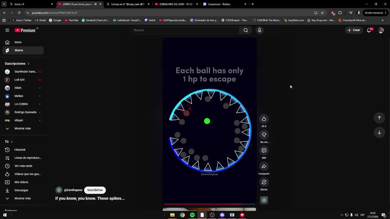Show more bookmarks with the overflow chevron
The height and width of the screenshot is (219, 390).
tap(383, 20)
